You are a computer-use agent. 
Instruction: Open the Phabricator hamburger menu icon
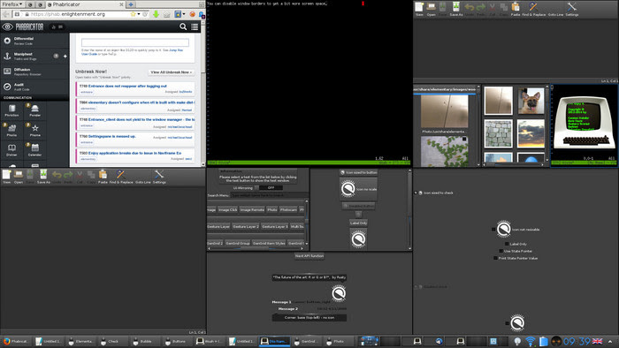195,26
